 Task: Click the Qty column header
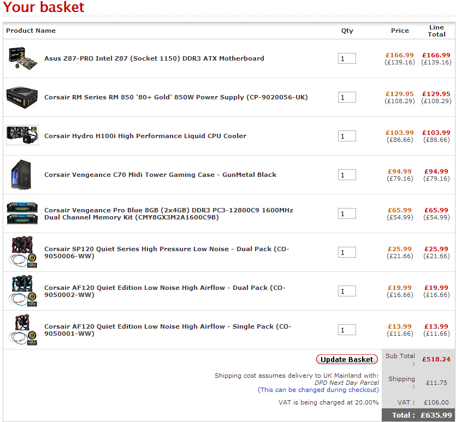[x=347, y=31]
